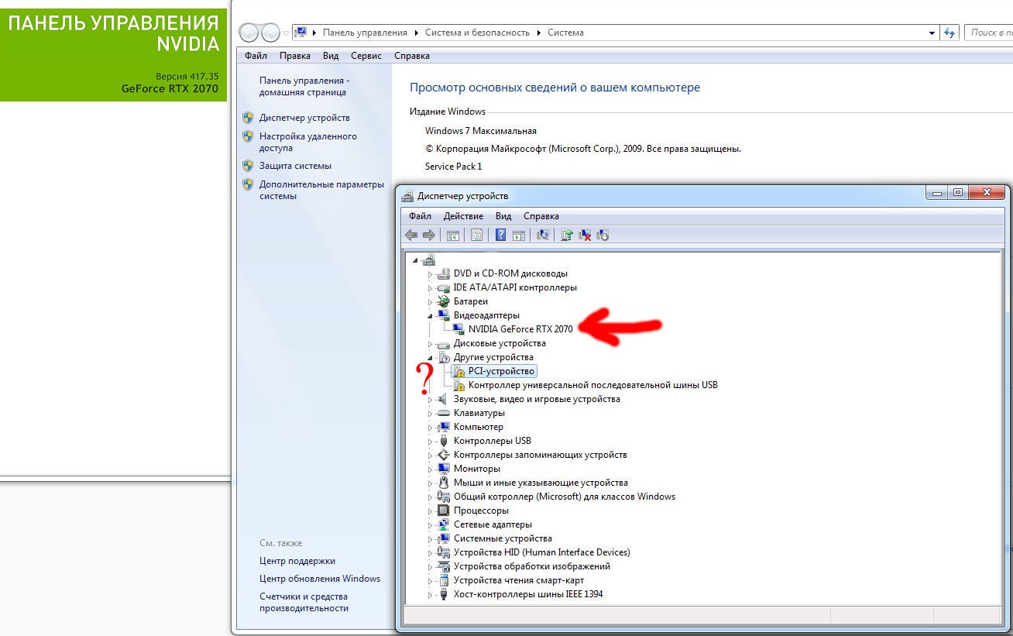The height and width of the screenshot is (636, 1013).
Task: Open Защита системы link
Action: pyautogui.click(x=296, y=166)
